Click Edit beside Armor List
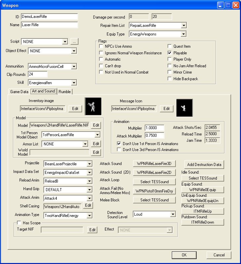The image size is (241, 264). coord(96,144)
